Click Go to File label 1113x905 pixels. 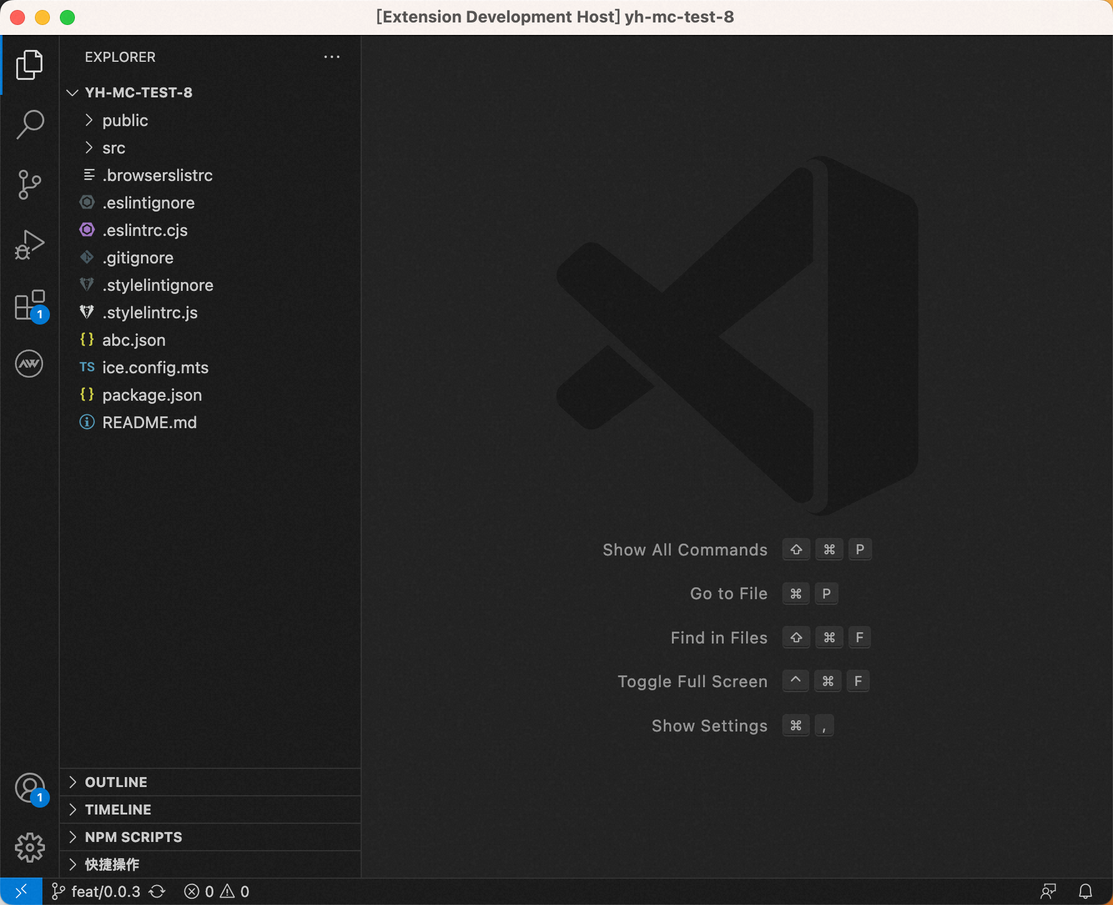click(729, 594)
